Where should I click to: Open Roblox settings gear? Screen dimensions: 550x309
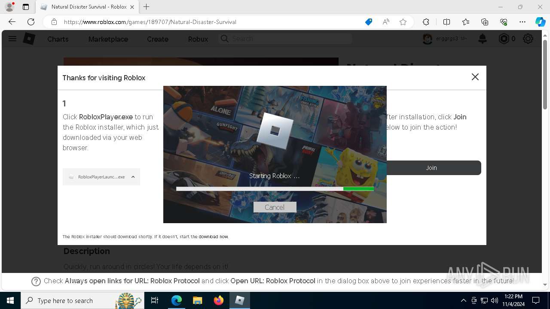[528, 39]
